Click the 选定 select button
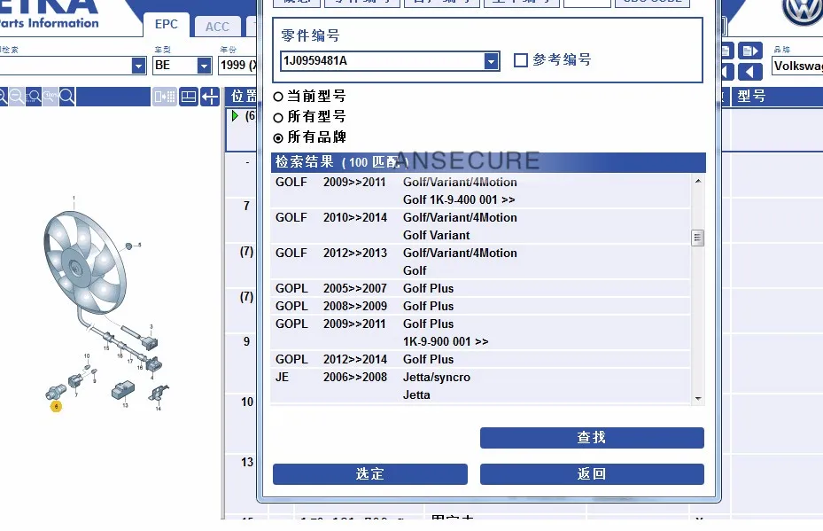The width and height of the screenshot is (823, 531). point(370,473)
